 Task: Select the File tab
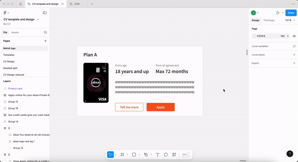[x=5, y=32]
